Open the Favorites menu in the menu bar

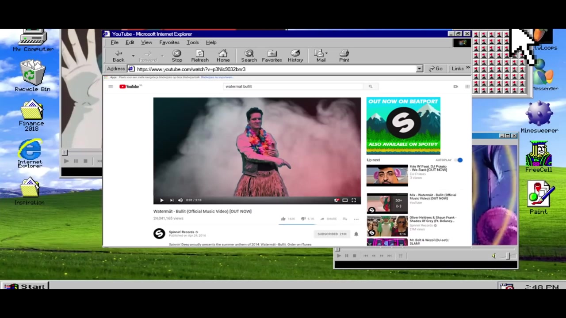(169, 42)
